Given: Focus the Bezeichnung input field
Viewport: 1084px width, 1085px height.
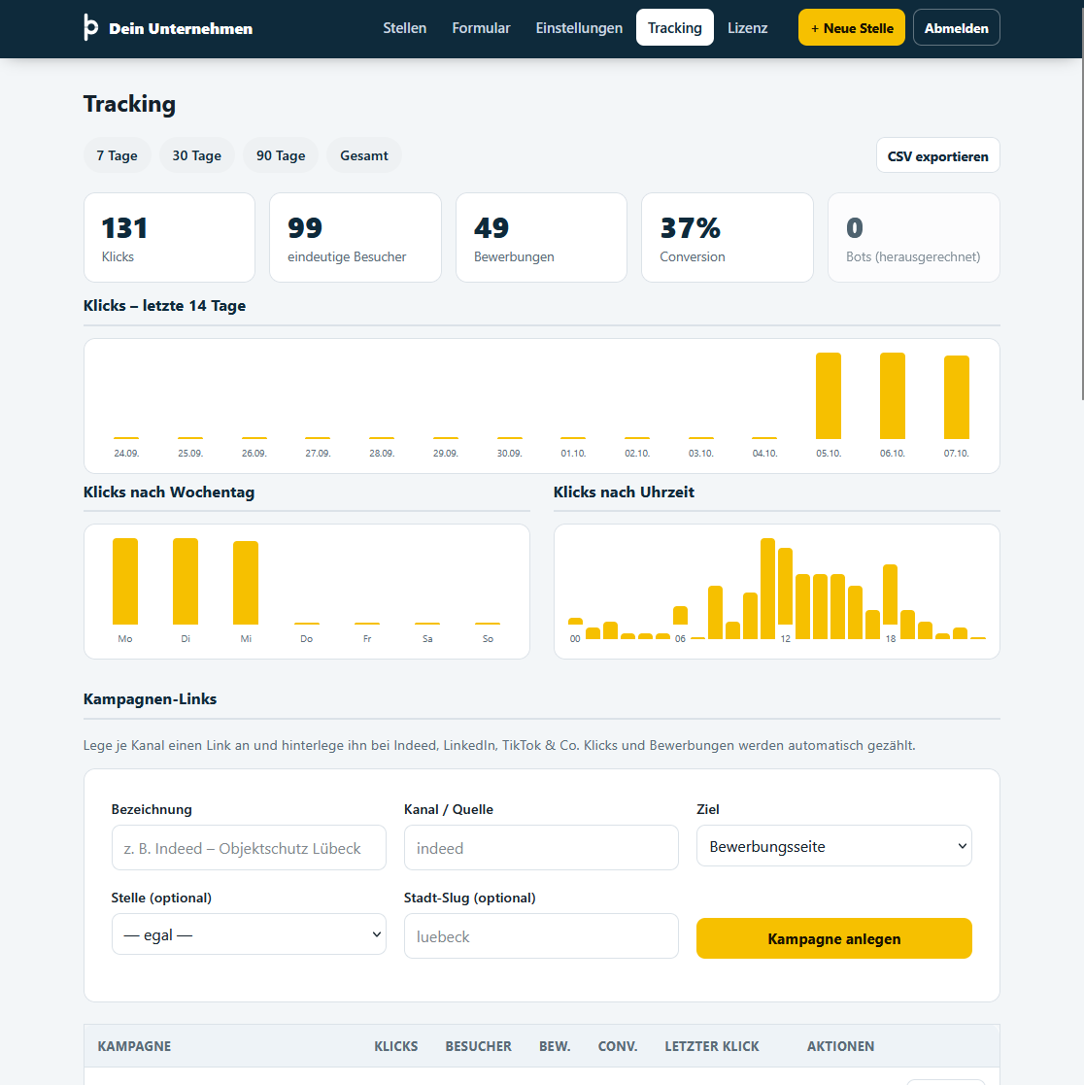Looking at the screenshot, I should click(x=249, y=848).
